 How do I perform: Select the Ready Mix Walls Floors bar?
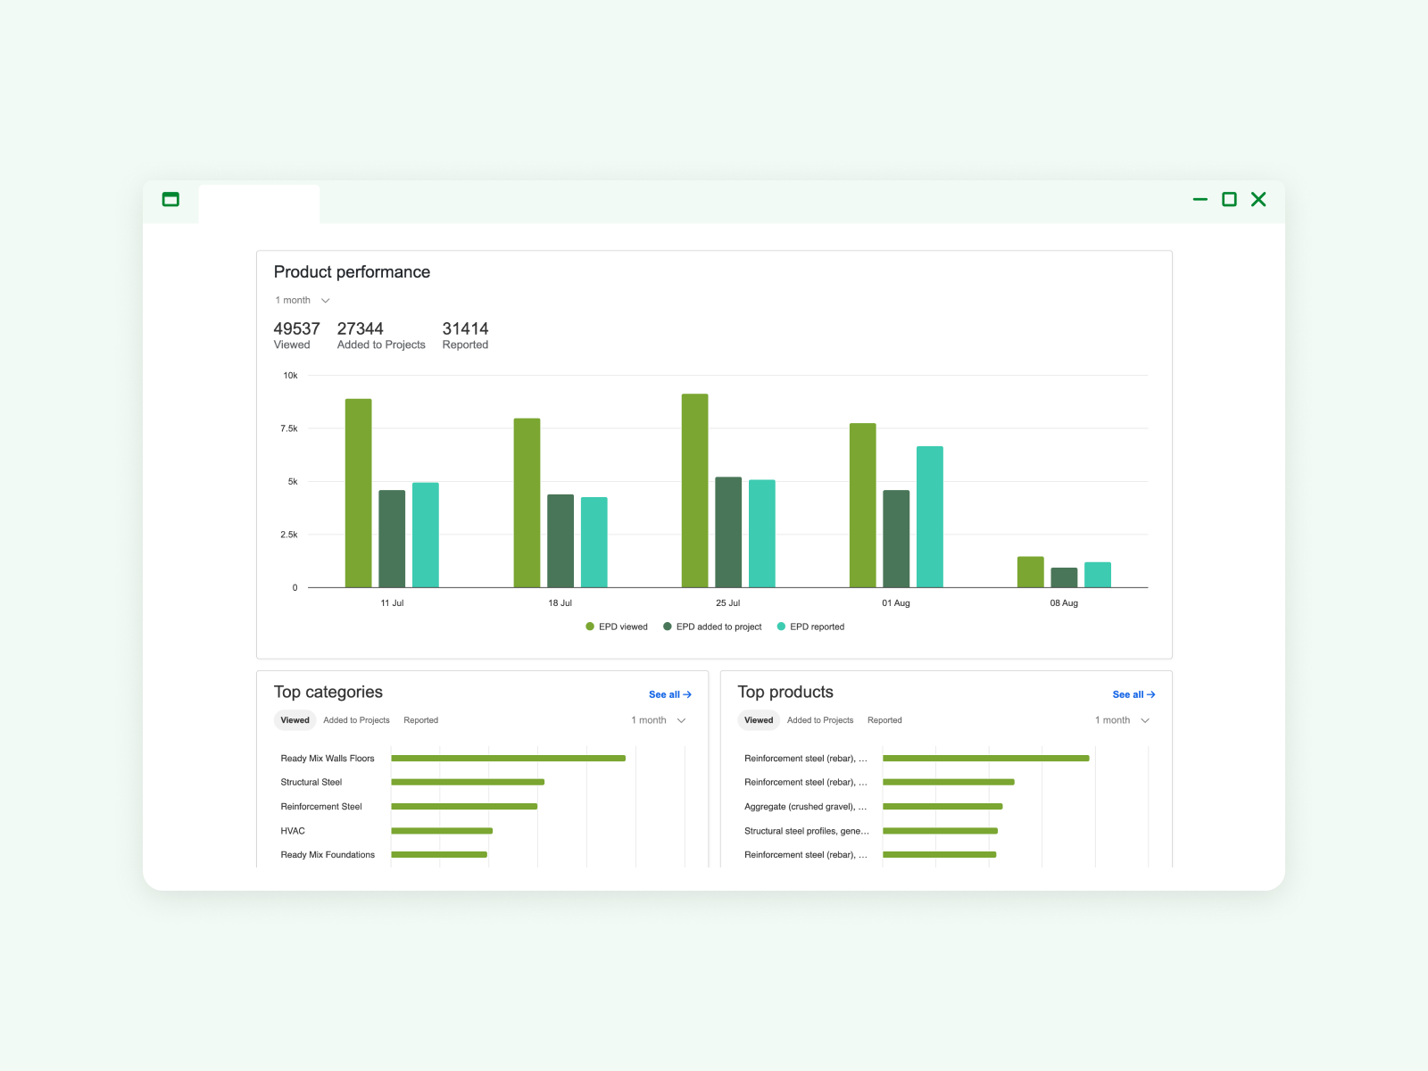click(509, 758)
